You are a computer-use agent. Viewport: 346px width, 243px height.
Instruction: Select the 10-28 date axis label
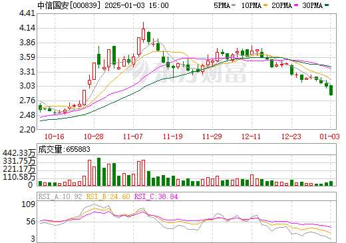94,136
